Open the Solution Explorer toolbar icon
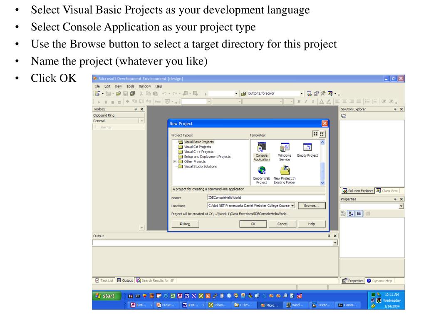The height and width of the screenshot is (320, 426). coord(309,94)
